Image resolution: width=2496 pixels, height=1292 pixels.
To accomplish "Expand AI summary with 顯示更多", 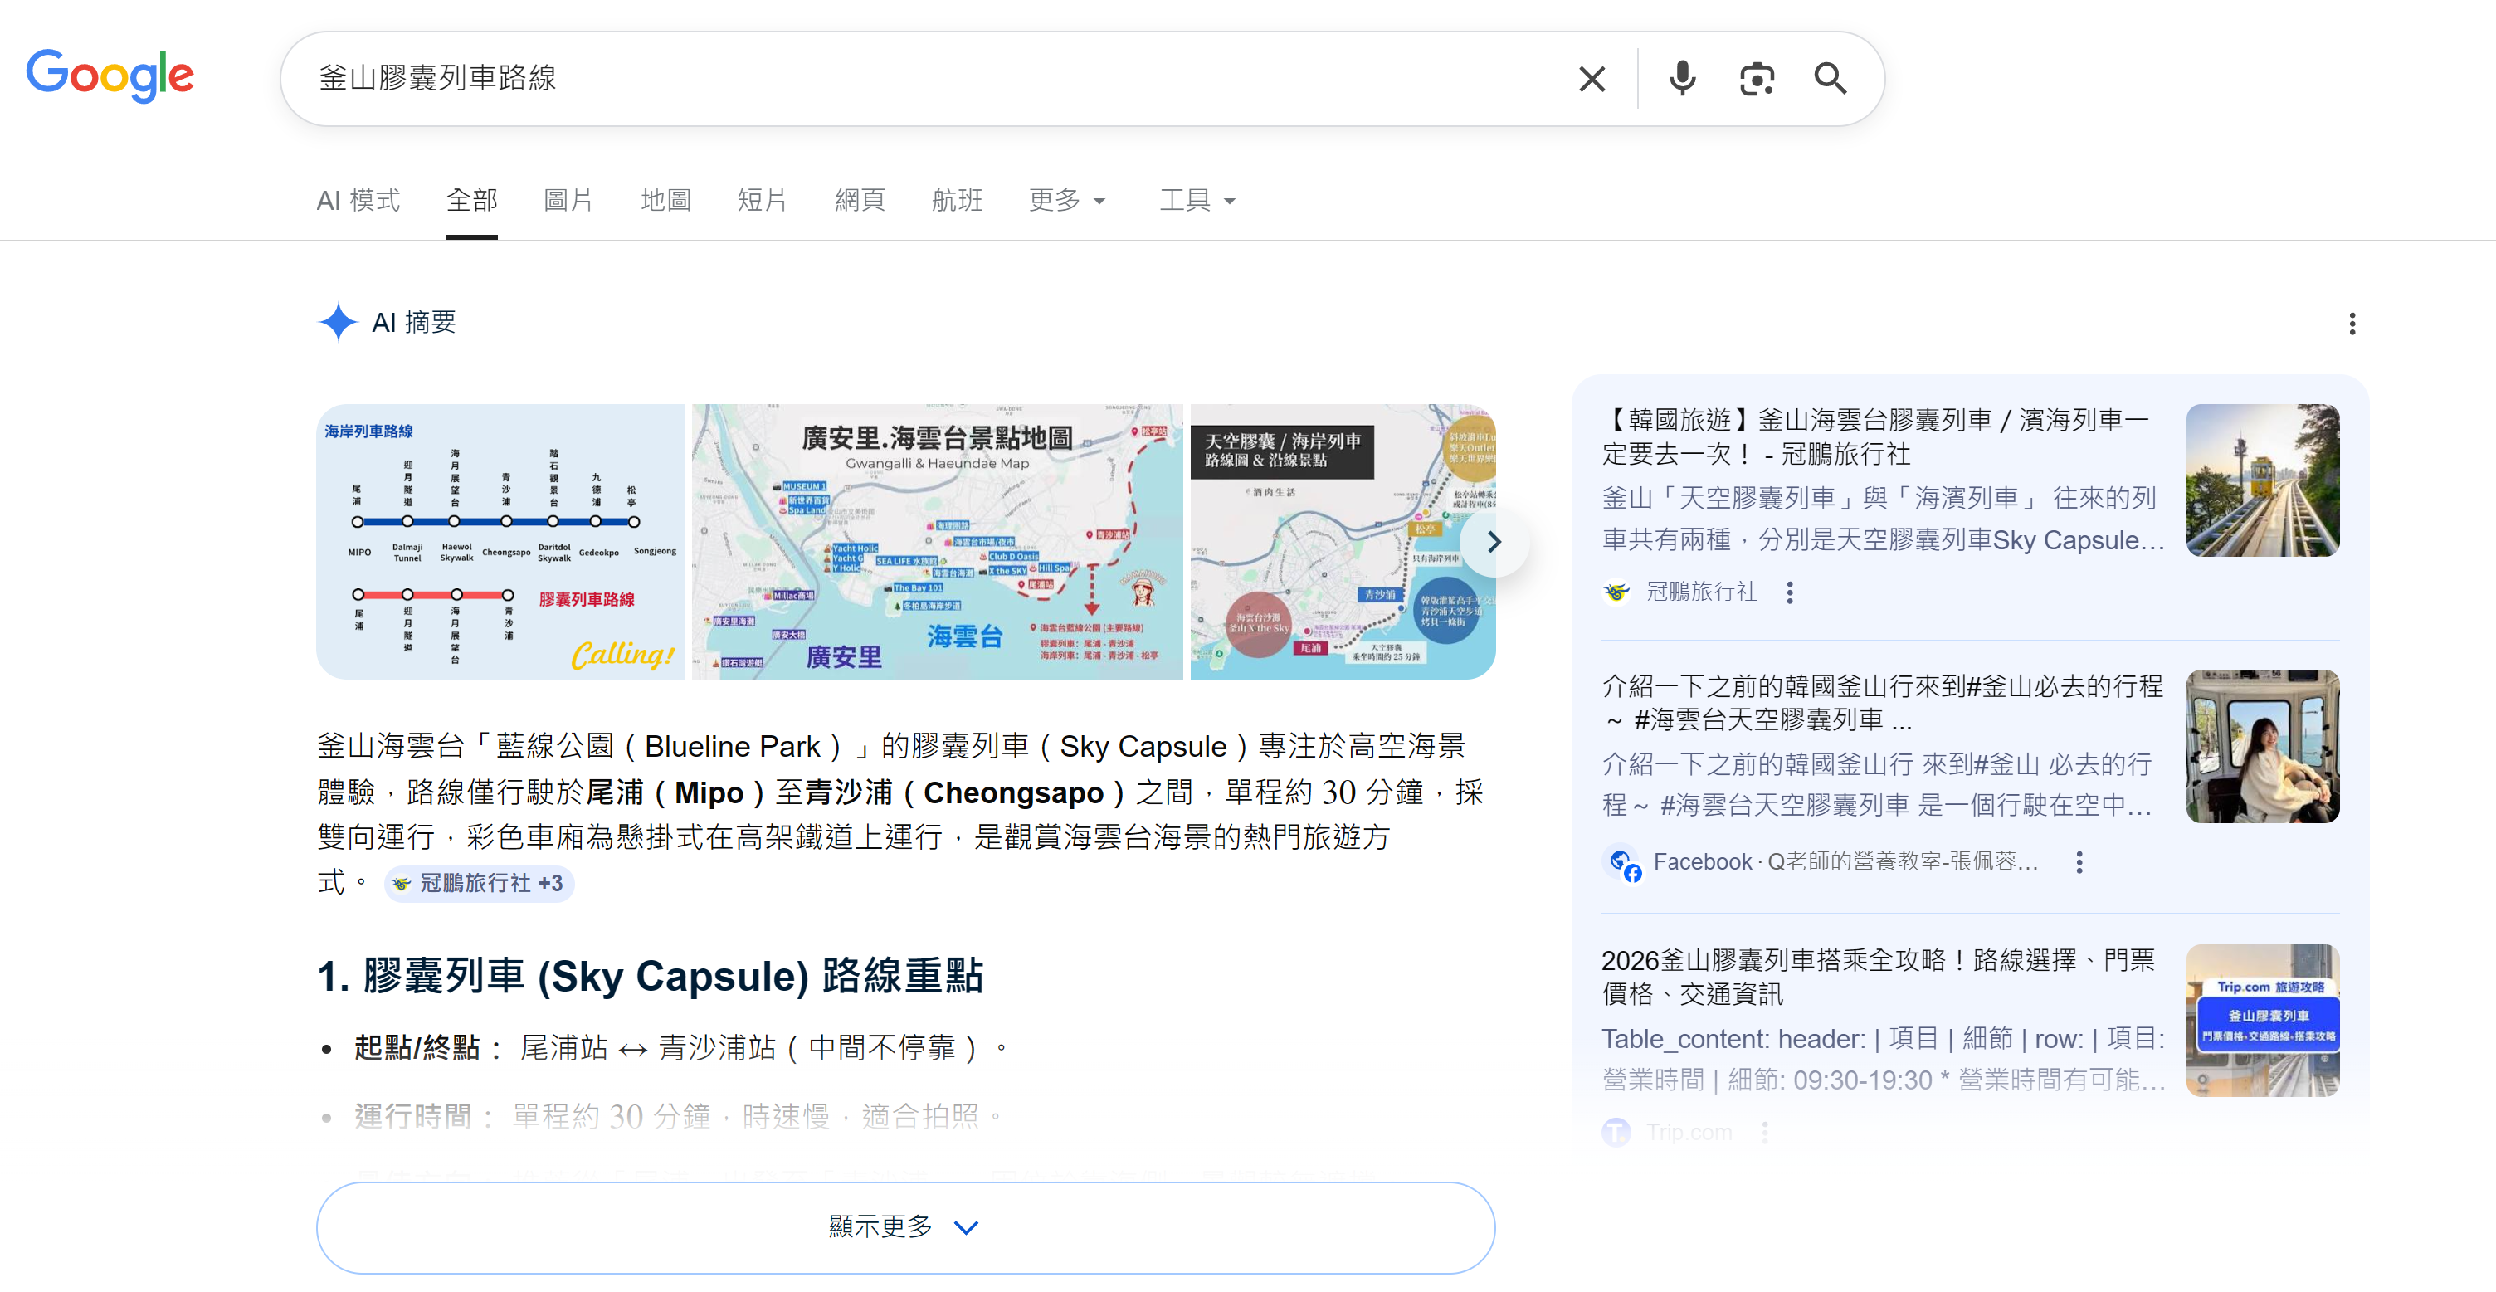I will pos(905,1227).
